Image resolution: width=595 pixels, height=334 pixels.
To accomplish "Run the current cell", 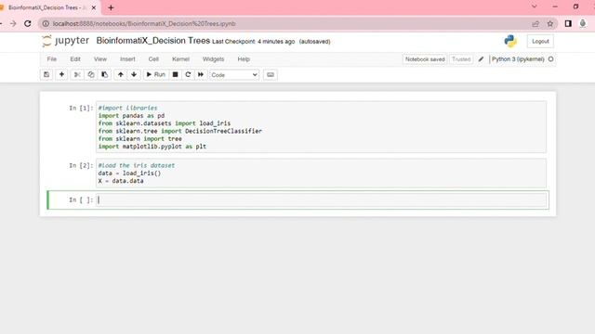I will point(155,74).
